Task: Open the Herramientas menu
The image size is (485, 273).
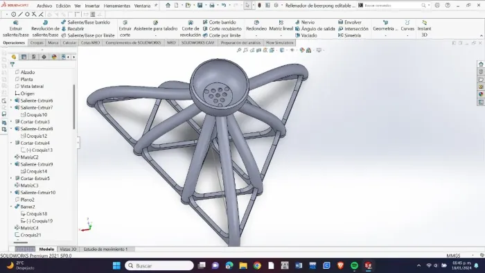Action: point(117,6)
